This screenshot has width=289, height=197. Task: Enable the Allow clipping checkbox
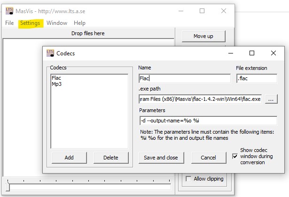188,179
